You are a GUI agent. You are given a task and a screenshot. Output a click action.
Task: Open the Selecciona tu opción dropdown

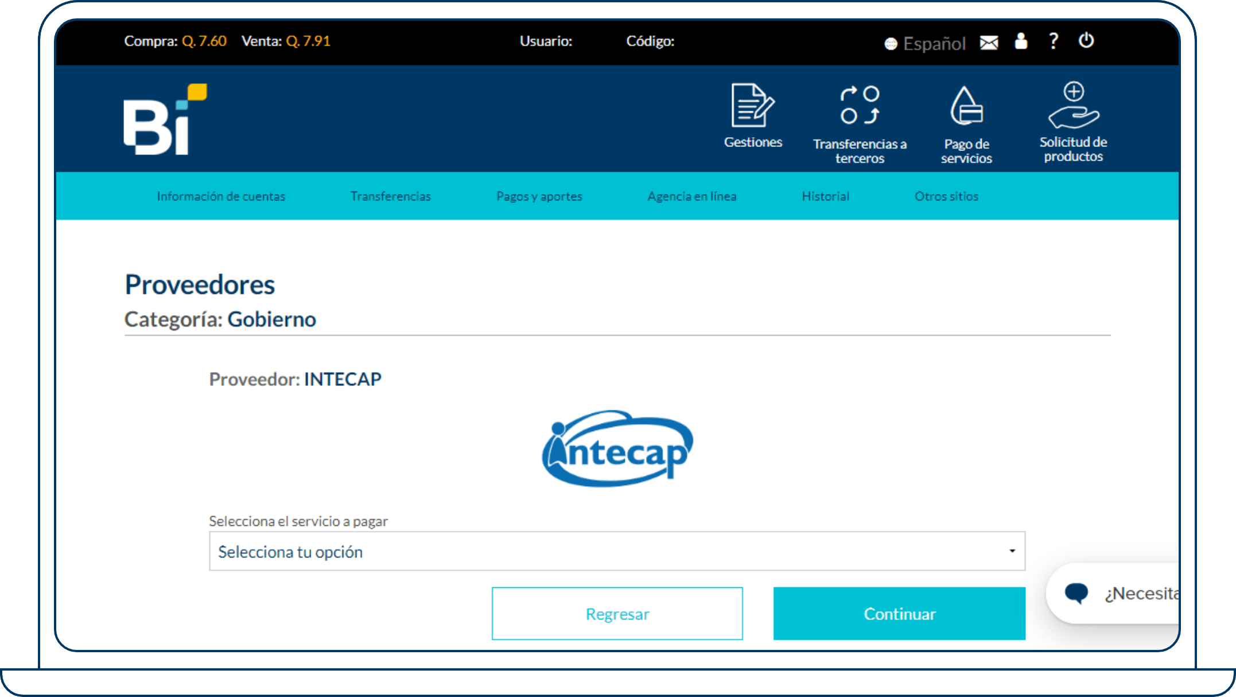[617, 551]
